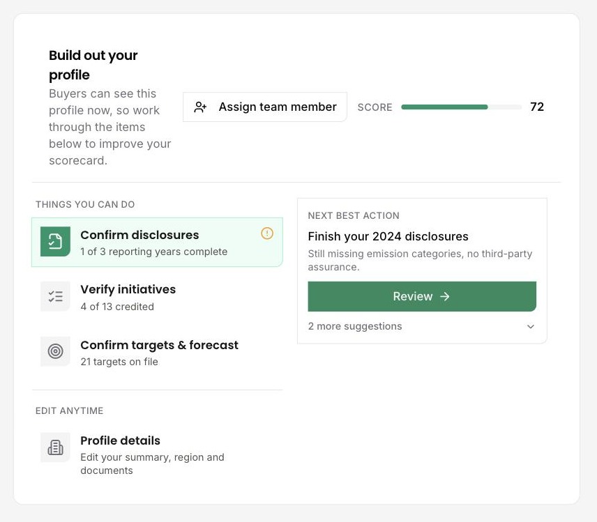Click the target bullseye icon
This screenshot has height=522, width=597.
click(56, 351)
